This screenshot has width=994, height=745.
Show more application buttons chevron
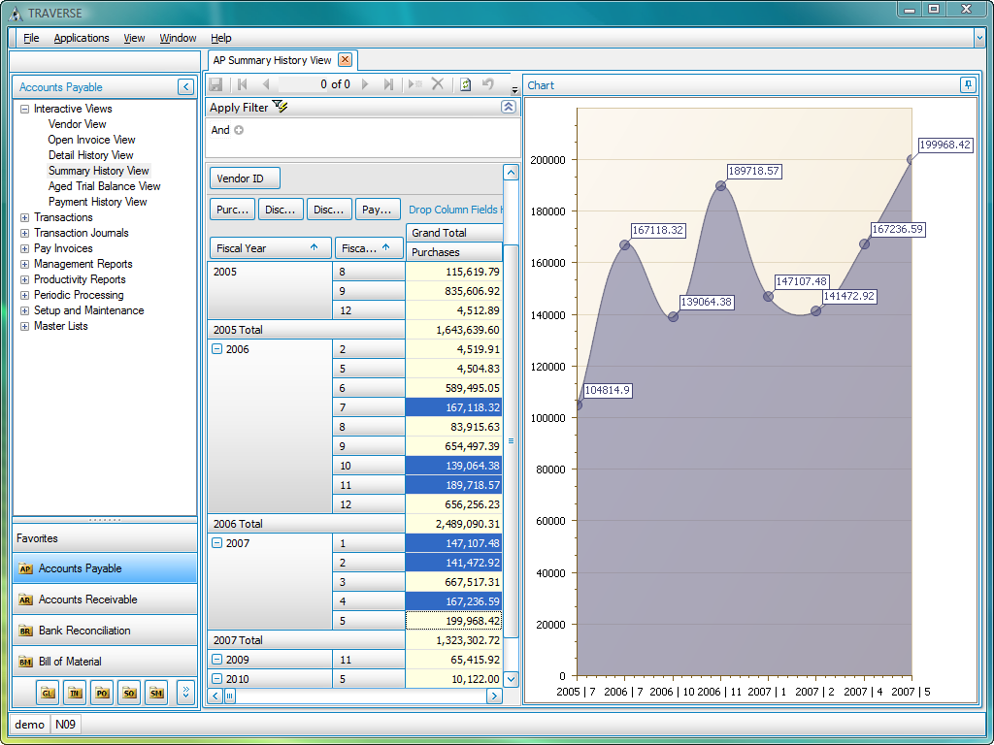[185, 693]
